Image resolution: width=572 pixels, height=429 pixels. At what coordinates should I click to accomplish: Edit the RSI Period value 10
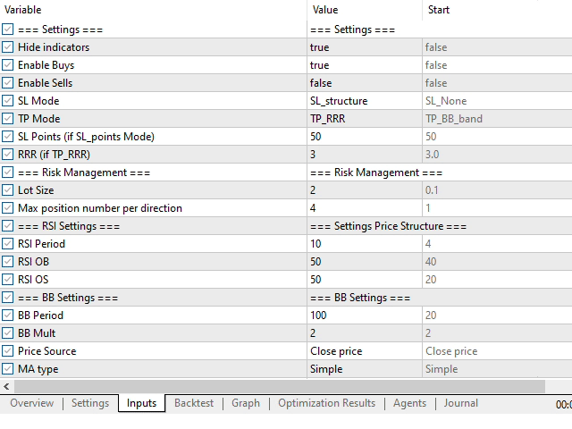[x=365, y=244]
